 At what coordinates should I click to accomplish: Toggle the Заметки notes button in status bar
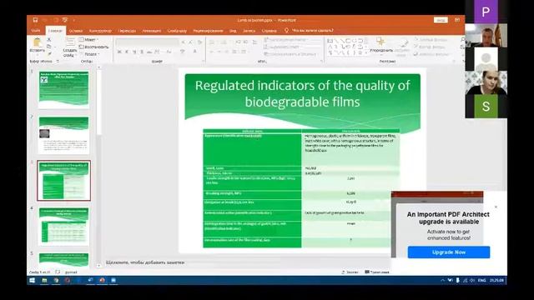coord(350,272)
